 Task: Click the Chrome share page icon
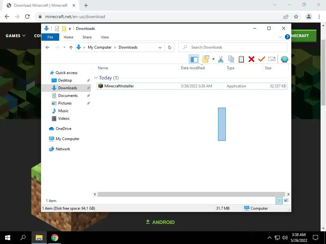point(286,17)
